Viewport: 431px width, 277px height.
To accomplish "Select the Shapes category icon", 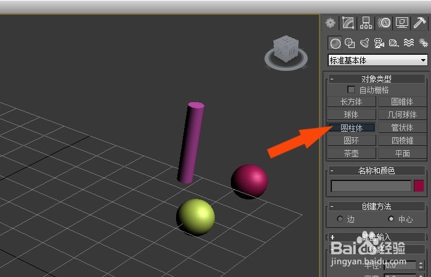I will (x=350, y=43).
